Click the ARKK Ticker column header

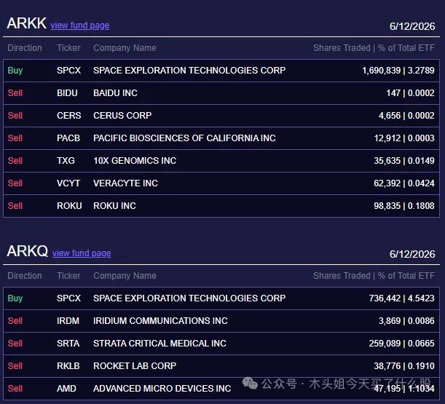click(68, 48)
